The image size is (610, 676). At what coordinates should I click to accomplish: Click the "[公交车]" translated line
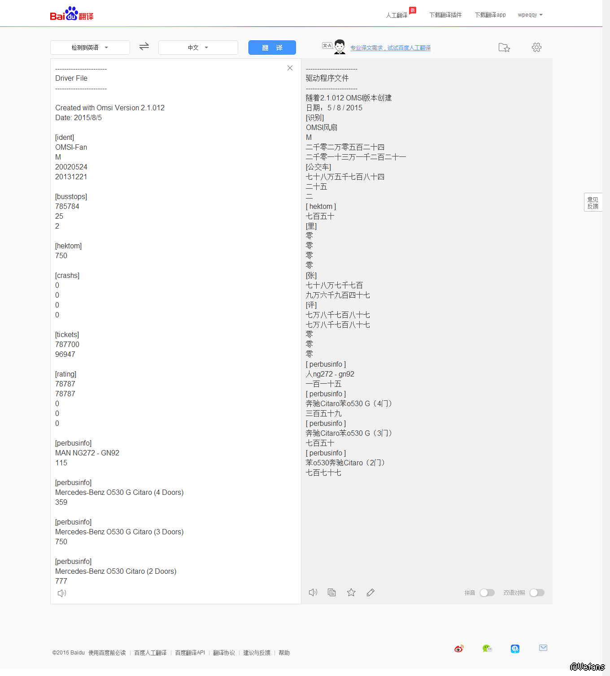click(x=318, y=167)
